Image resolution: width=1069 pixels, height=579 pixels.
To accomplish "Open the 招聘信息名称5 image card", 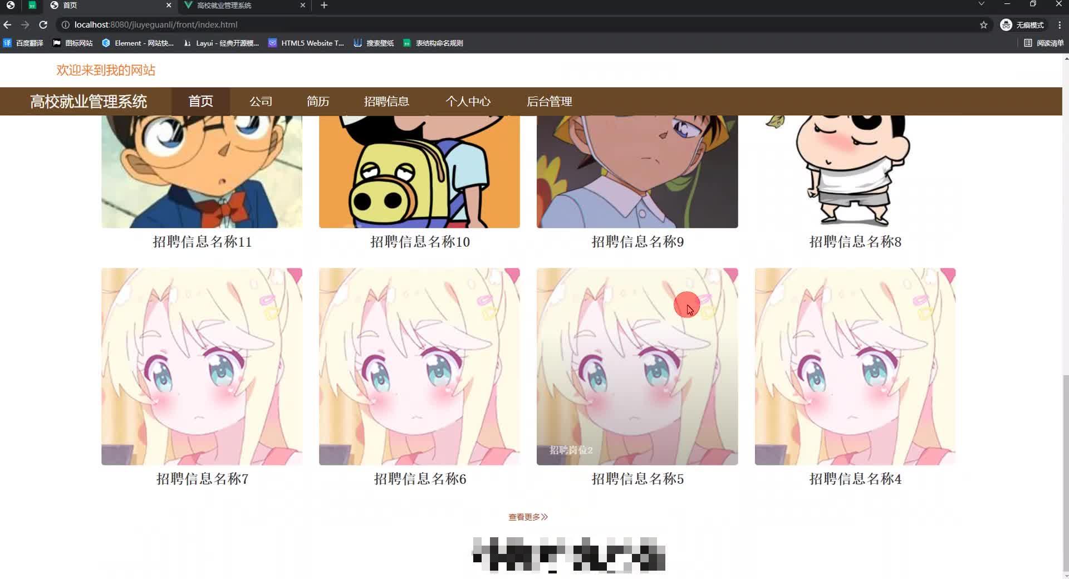I will click(x=637, y=366).
